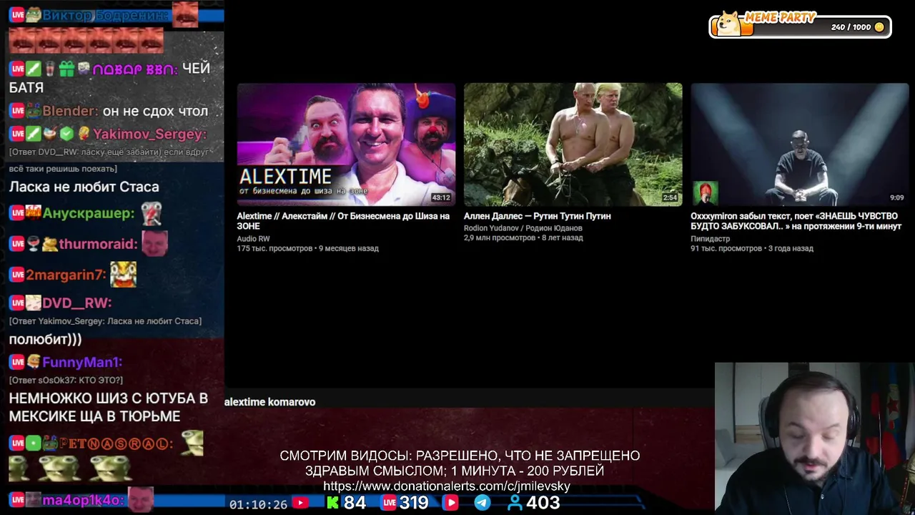Click the LIVE badge next to Blender

click(x=17, y=111)
